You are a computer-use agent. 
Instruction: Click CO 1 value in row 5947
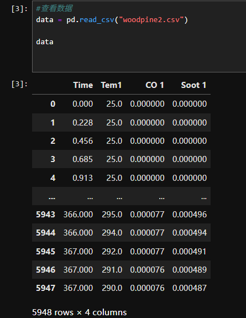click(x=147, y=288)
